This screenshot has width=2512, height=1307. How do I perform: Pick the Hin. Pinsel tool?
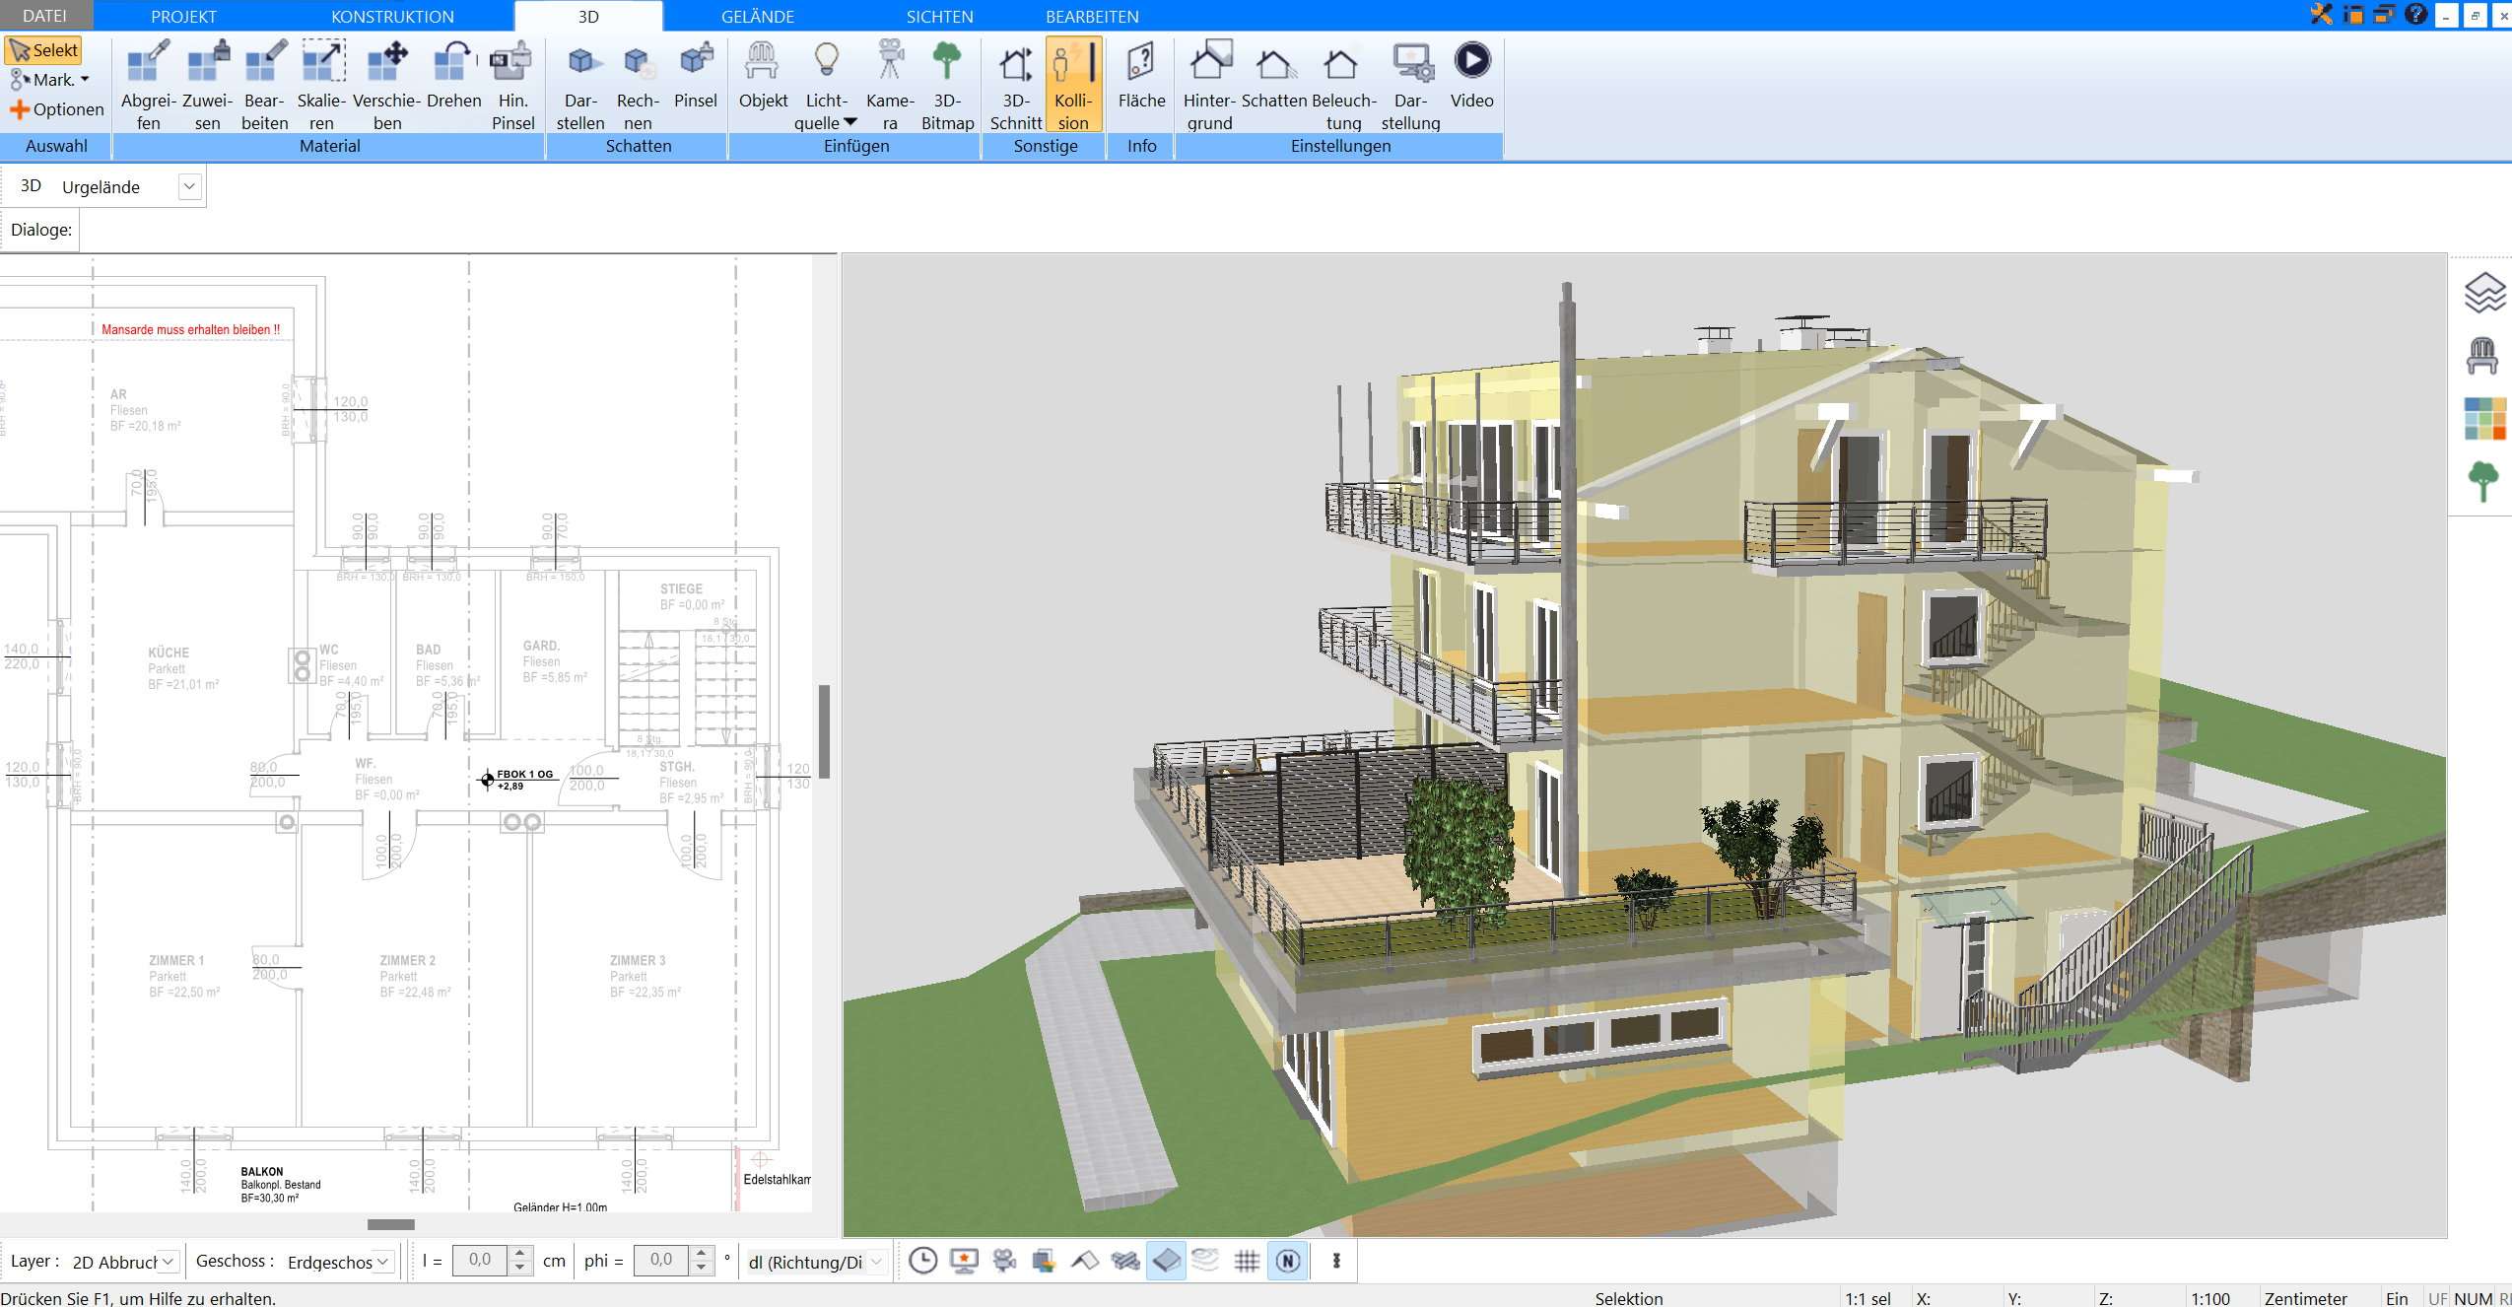point(512,85)
